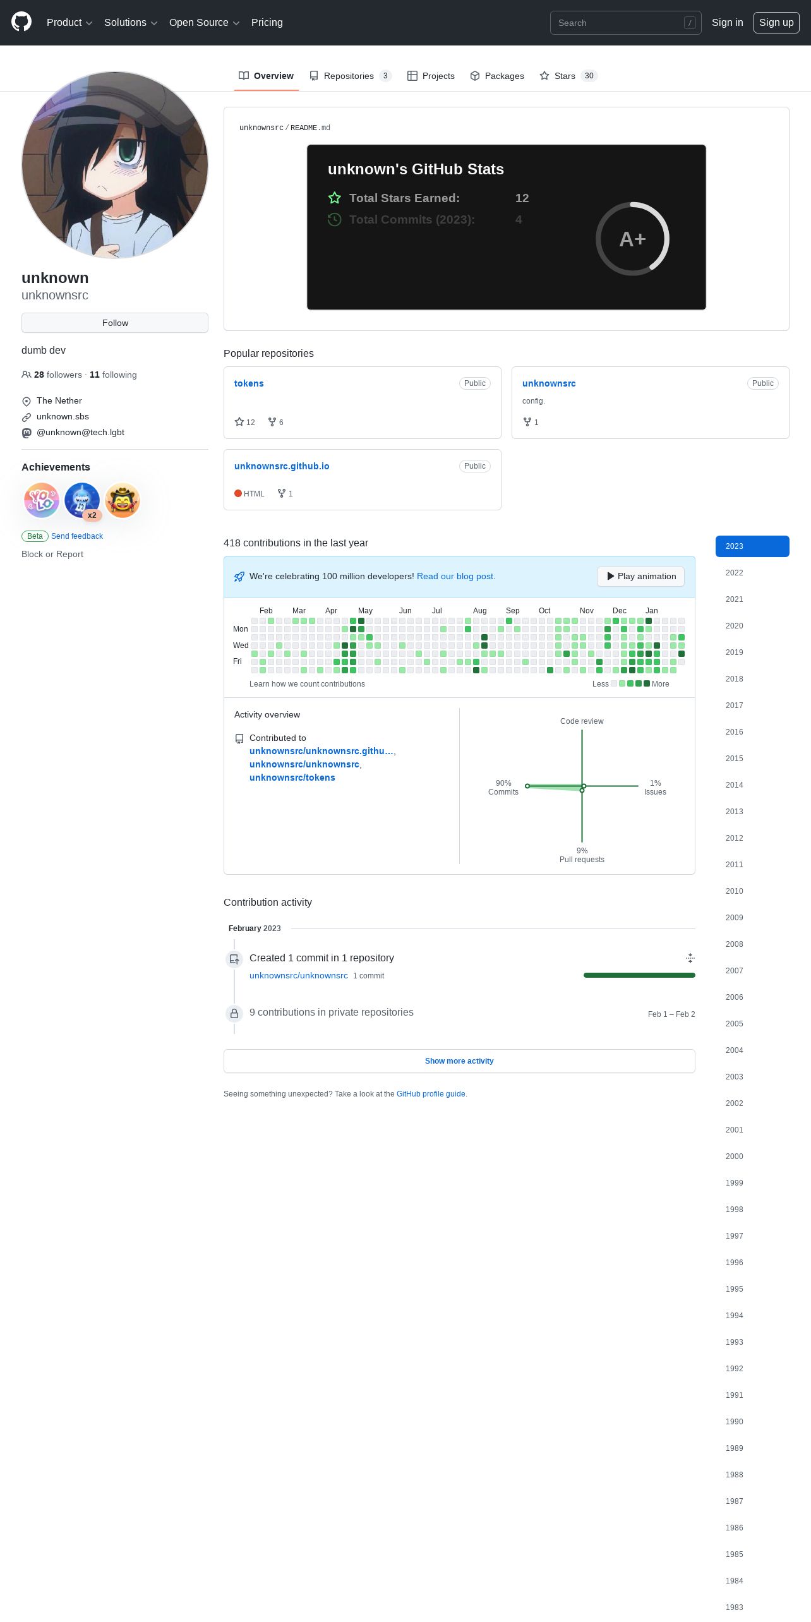Open the GitHub Stats card image
Viewport: 811px width, 1622px height.
(x=507, y=227)
